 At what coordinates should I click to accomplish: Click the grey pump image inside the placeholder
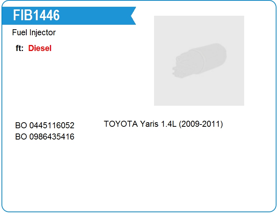click(199, 60)
